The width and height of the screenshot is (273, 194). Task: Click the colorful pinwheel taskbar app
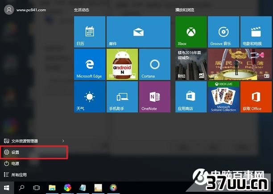click(67, 188)
